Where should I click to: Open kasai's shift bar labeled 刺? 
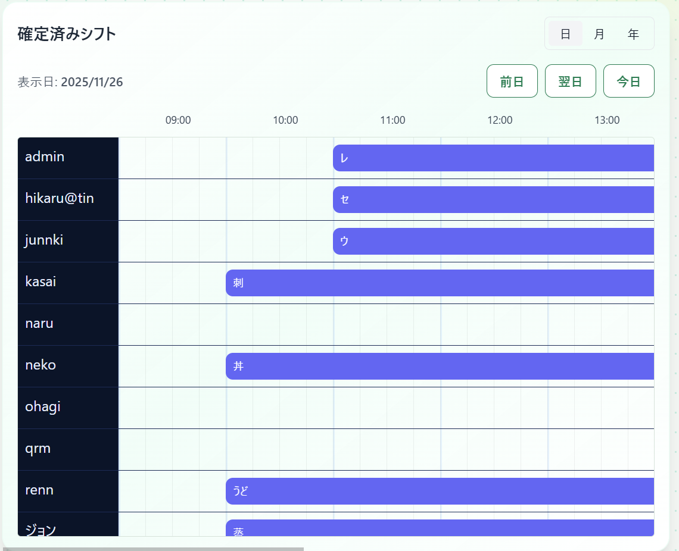pyautogui.click(x=440, y=283)
